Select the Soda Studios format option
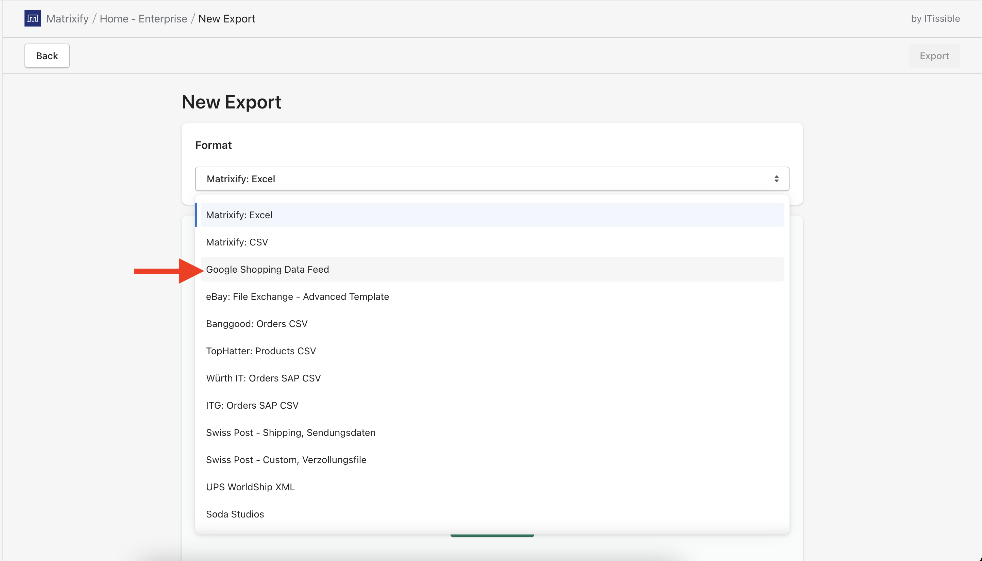The height and width of the screenshot is (561, 982). coord(235,514)
